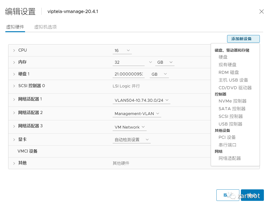Click the VMCI 设备 row label

(27, 151)
